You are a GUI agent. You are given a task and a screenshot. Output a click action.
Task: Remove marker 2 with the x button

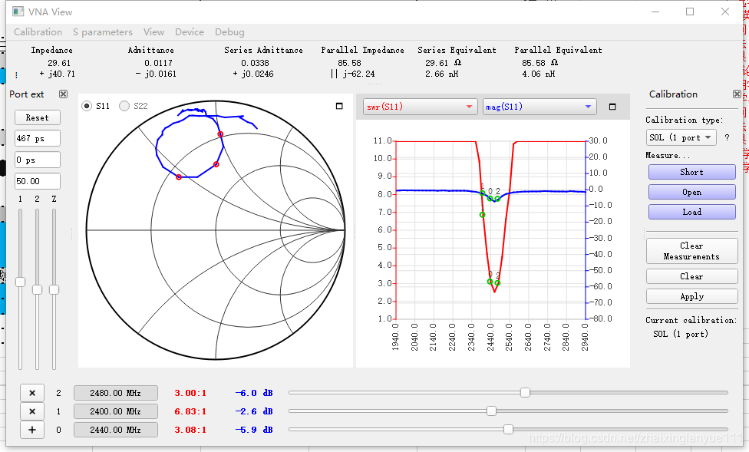tap(32, 393)
